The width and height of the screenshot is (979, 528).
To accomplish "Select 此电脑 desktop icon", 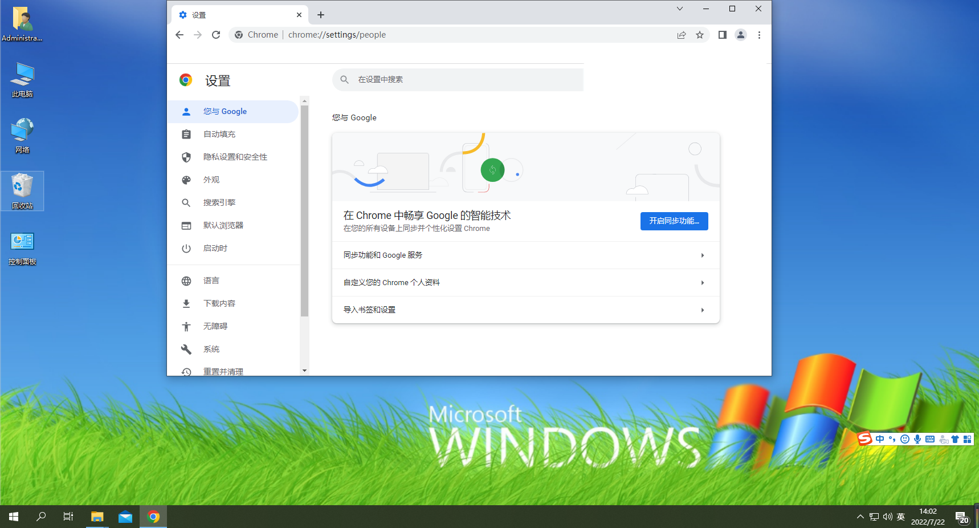I will click(22, 80).
